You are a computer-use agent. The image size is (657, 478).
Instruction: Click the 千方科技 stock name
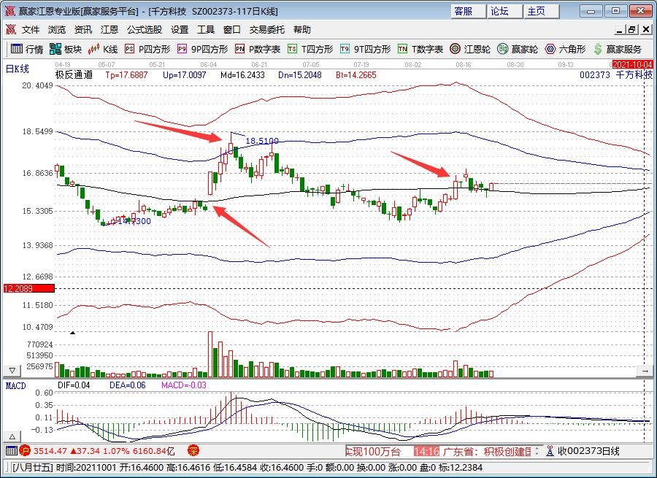[x=634, y=75]
